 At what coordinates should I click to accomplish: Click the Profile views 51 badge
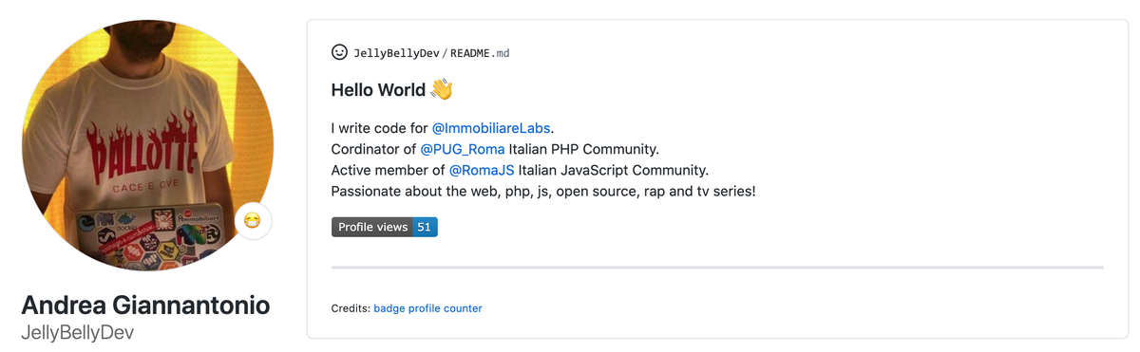[x=385, y=228]
